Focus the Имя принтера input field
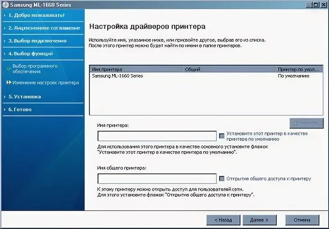The image size is (329, 229). [x=157, y=136]
